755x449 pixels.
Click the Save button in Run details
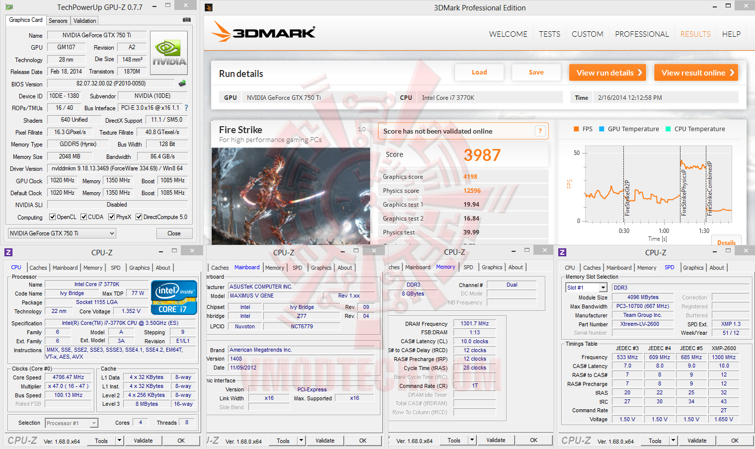pyautogui.click(x=536, y=73)
